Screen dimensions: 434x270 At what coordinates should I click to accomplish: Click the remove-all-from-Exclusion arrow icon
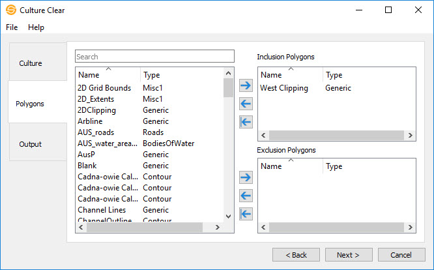pos(246,214)
